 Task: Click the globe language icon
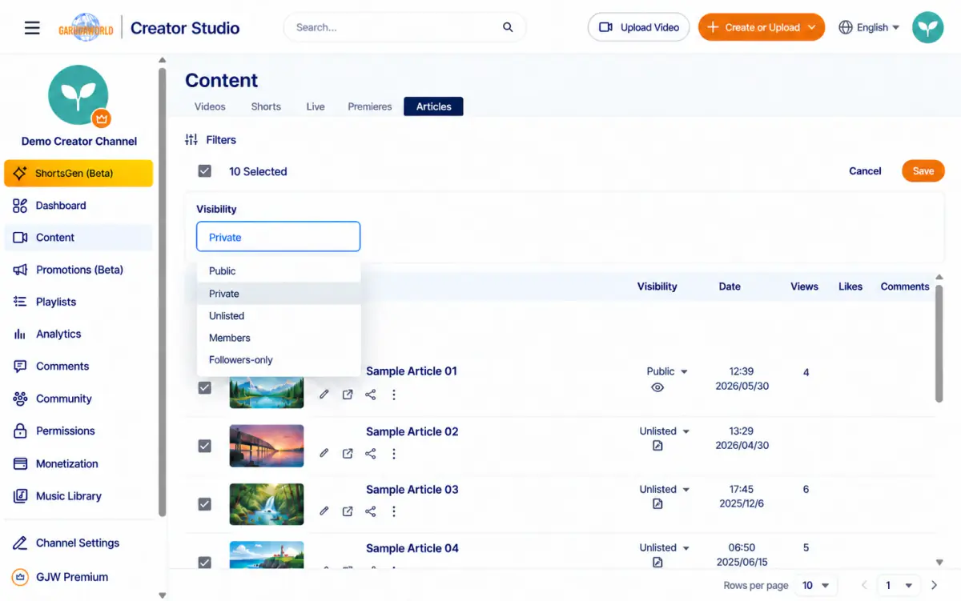click(x=846, y=27)
